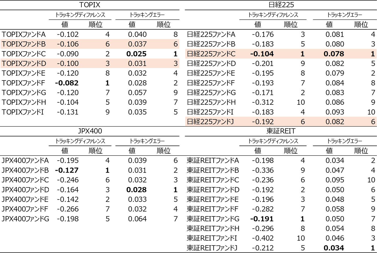This screenshot has width=377, height=253.
Task: Select the 日経225ファンドF fund name
Action: point(211,83)
